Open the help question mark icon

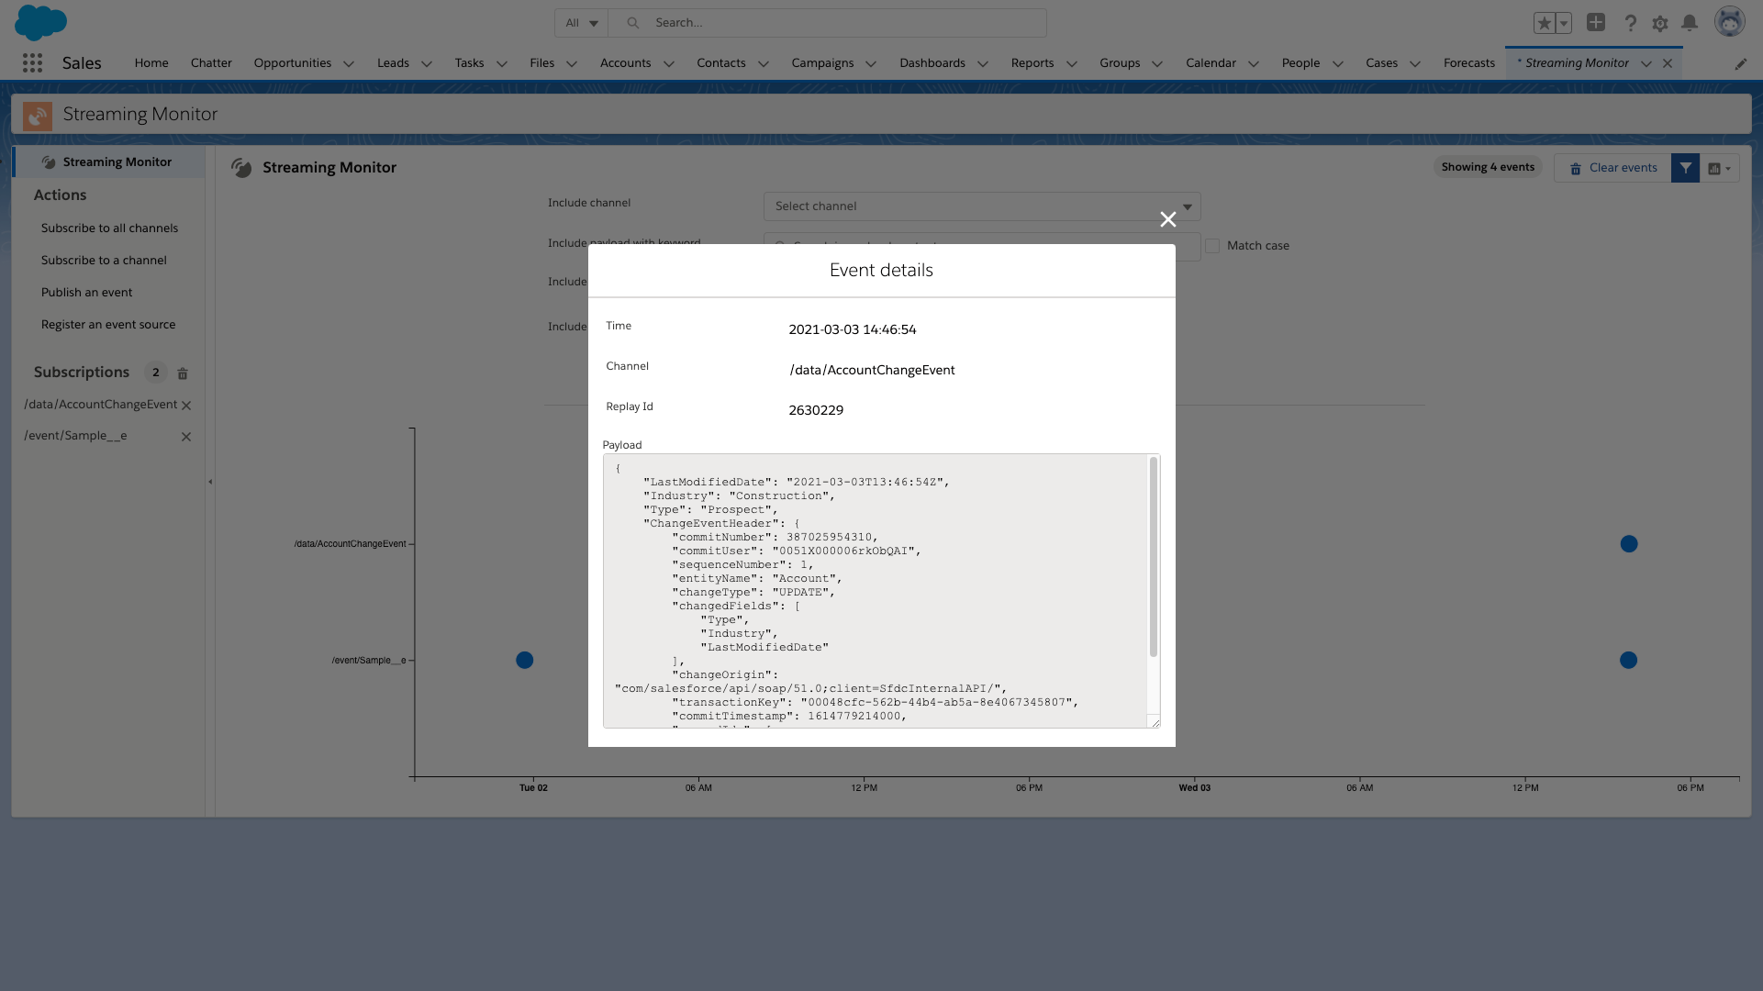click(1631, 23)
